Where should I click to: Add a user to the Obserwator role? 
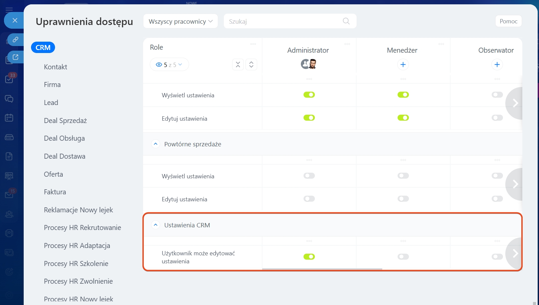pyautogui.click(x=497, y=65)
